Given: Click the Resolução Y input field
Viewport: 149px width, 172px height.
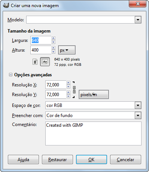Looking at the screenshot, I should [56, 94].
